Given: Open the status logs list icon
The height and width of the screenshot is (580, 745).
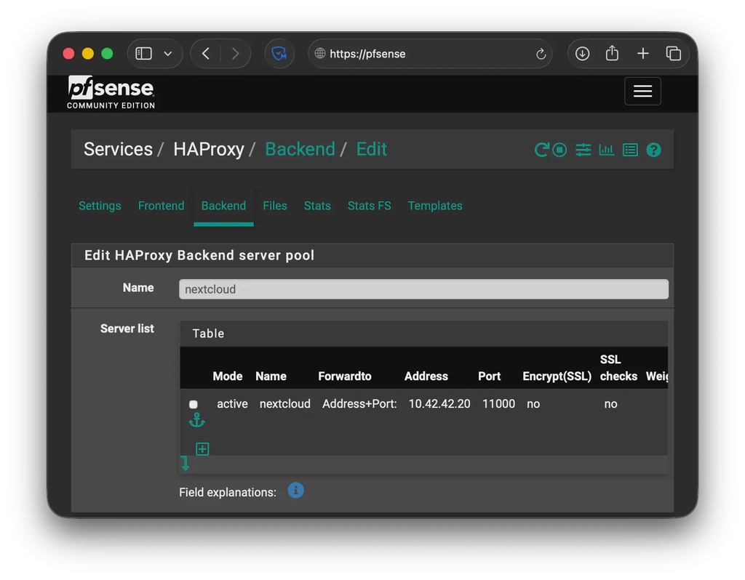Looking at the screenshot, I should [x=630, y=150].
